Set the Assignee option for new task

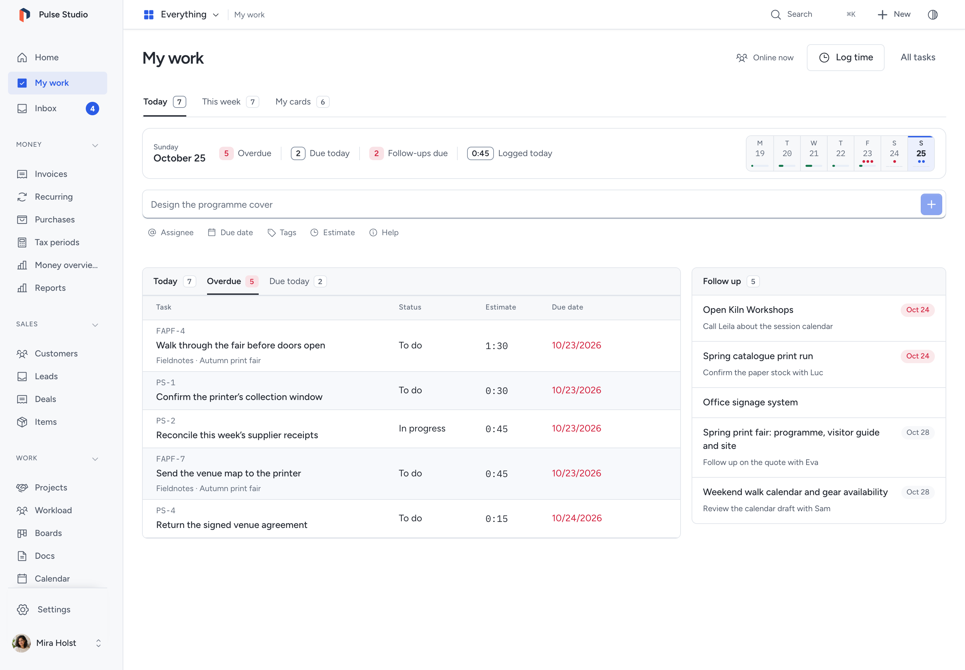pyautogui.click(x=171, y=232)
